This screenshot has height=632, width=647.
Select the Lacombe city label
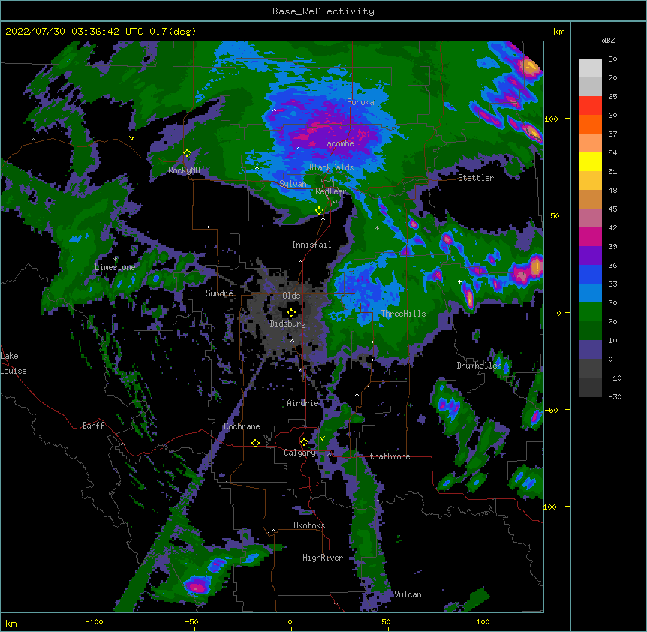coord(338,143)
